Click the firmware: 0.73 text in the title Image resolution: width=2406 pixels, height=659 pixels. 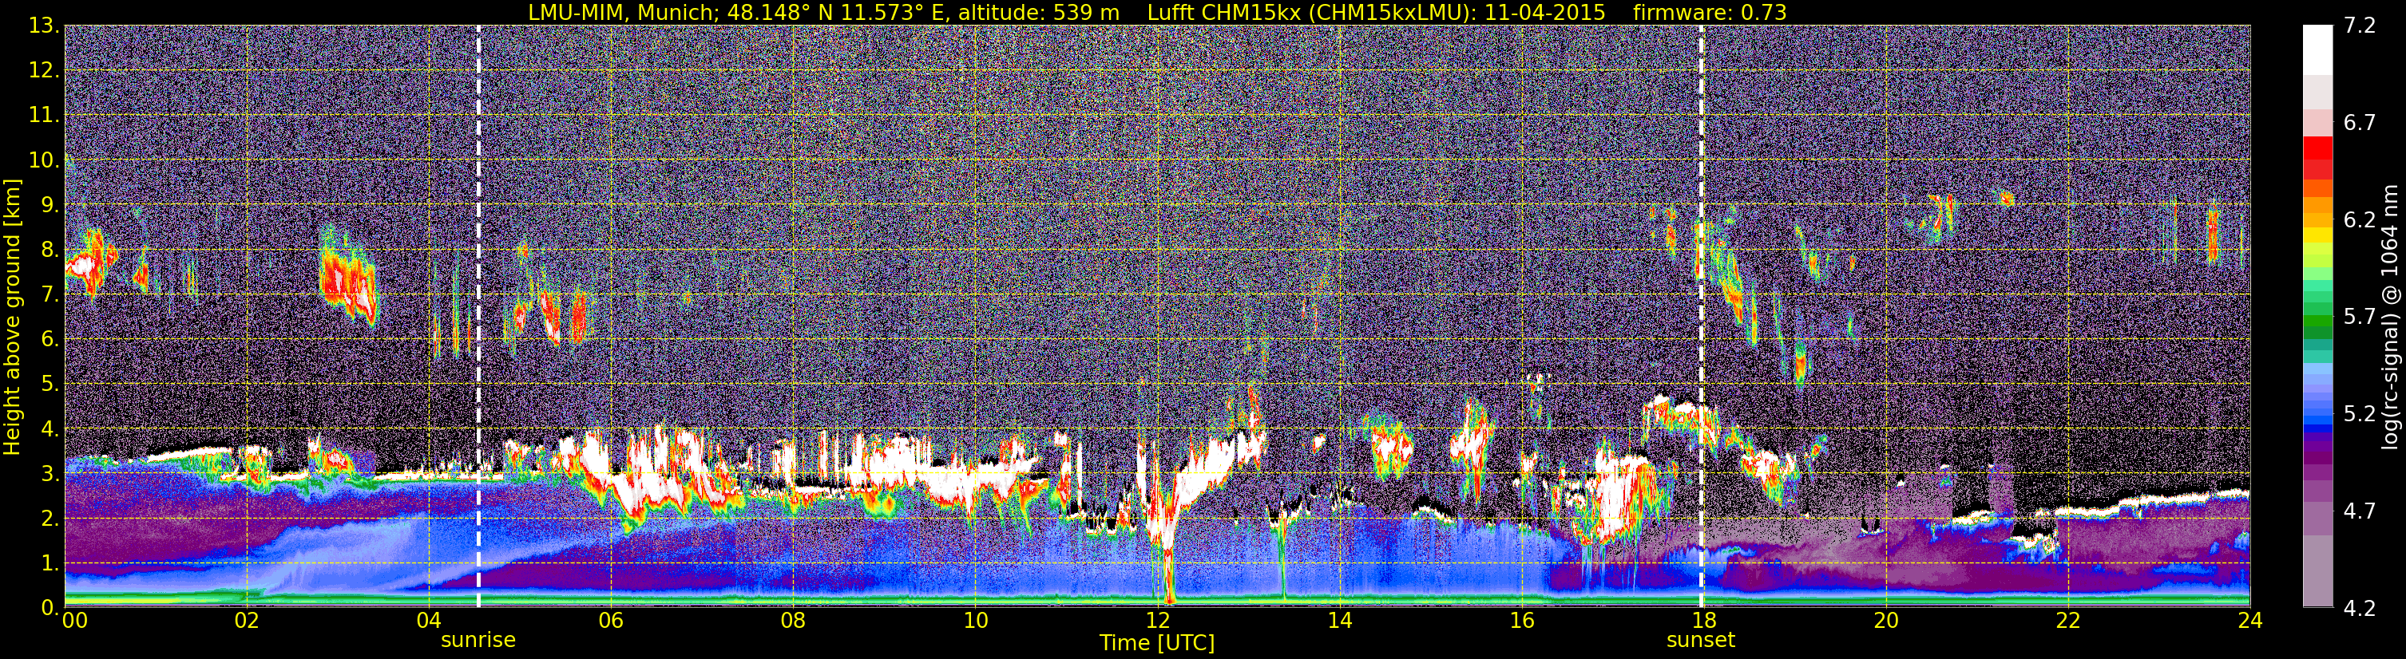pyautogui.click(x=1710, y=12)
